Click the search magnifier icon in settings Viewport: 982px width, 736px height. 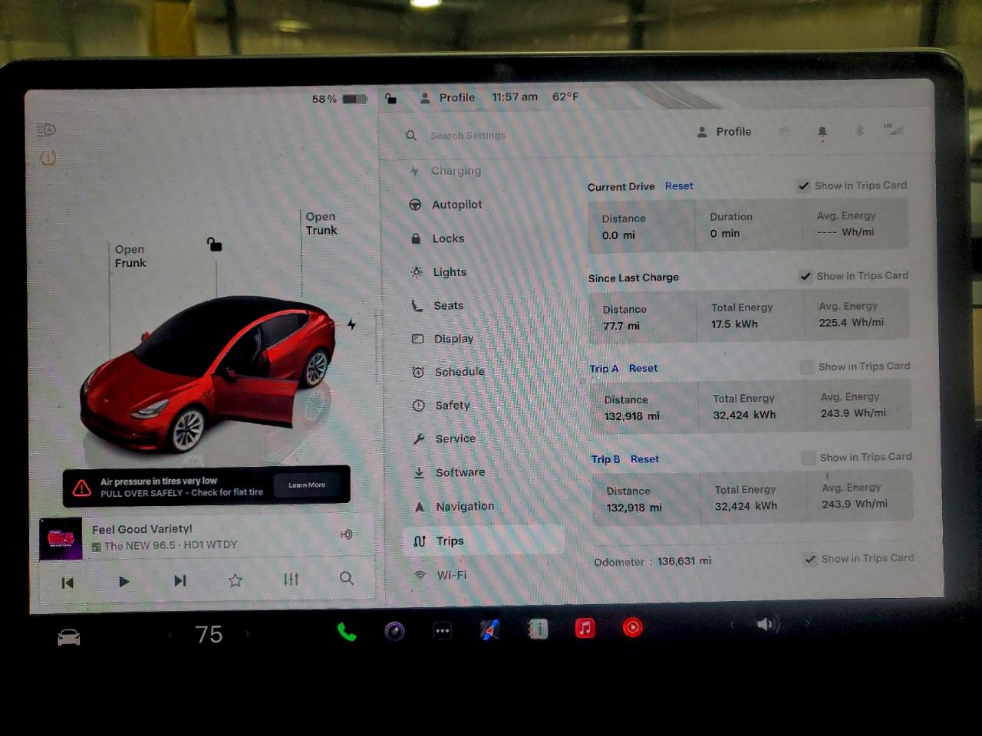pos(411,136)
